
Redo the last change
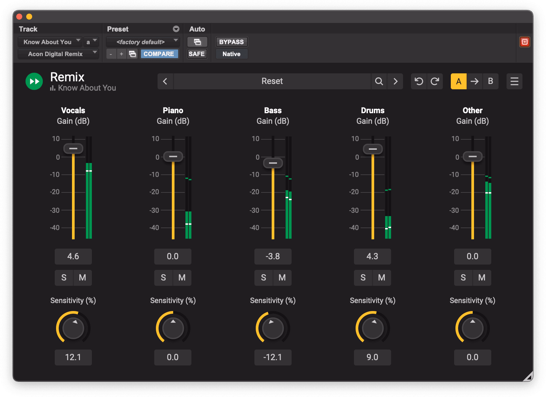pos(435,81)
